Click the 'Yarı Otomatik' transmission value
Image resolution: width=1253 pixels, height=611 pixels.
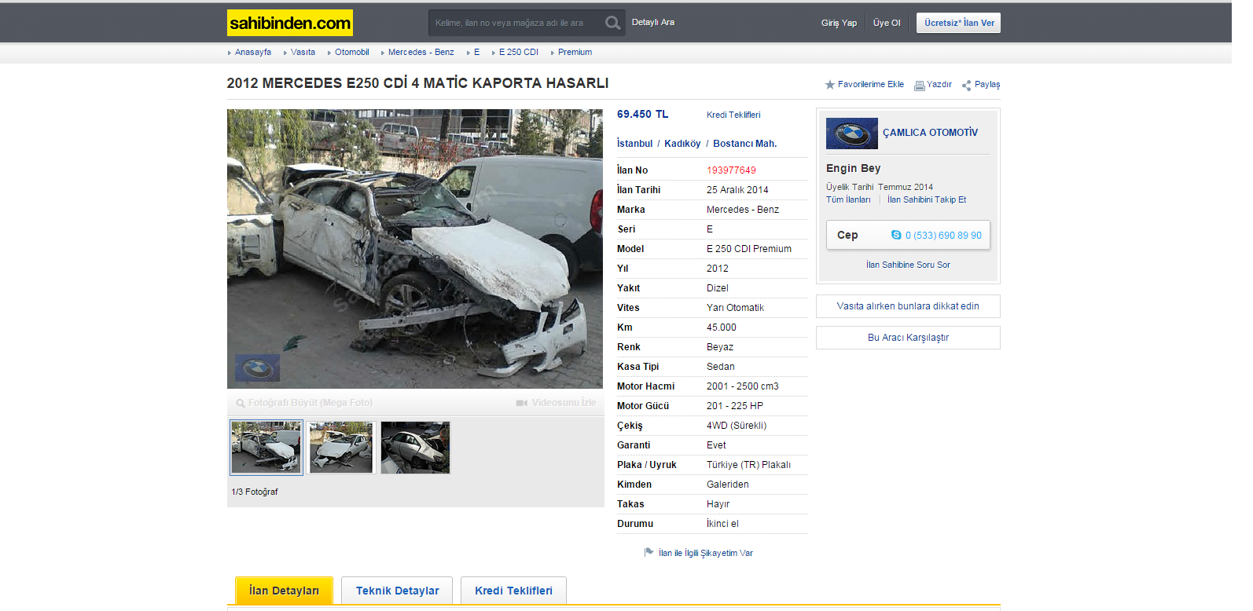pos(735,308)
